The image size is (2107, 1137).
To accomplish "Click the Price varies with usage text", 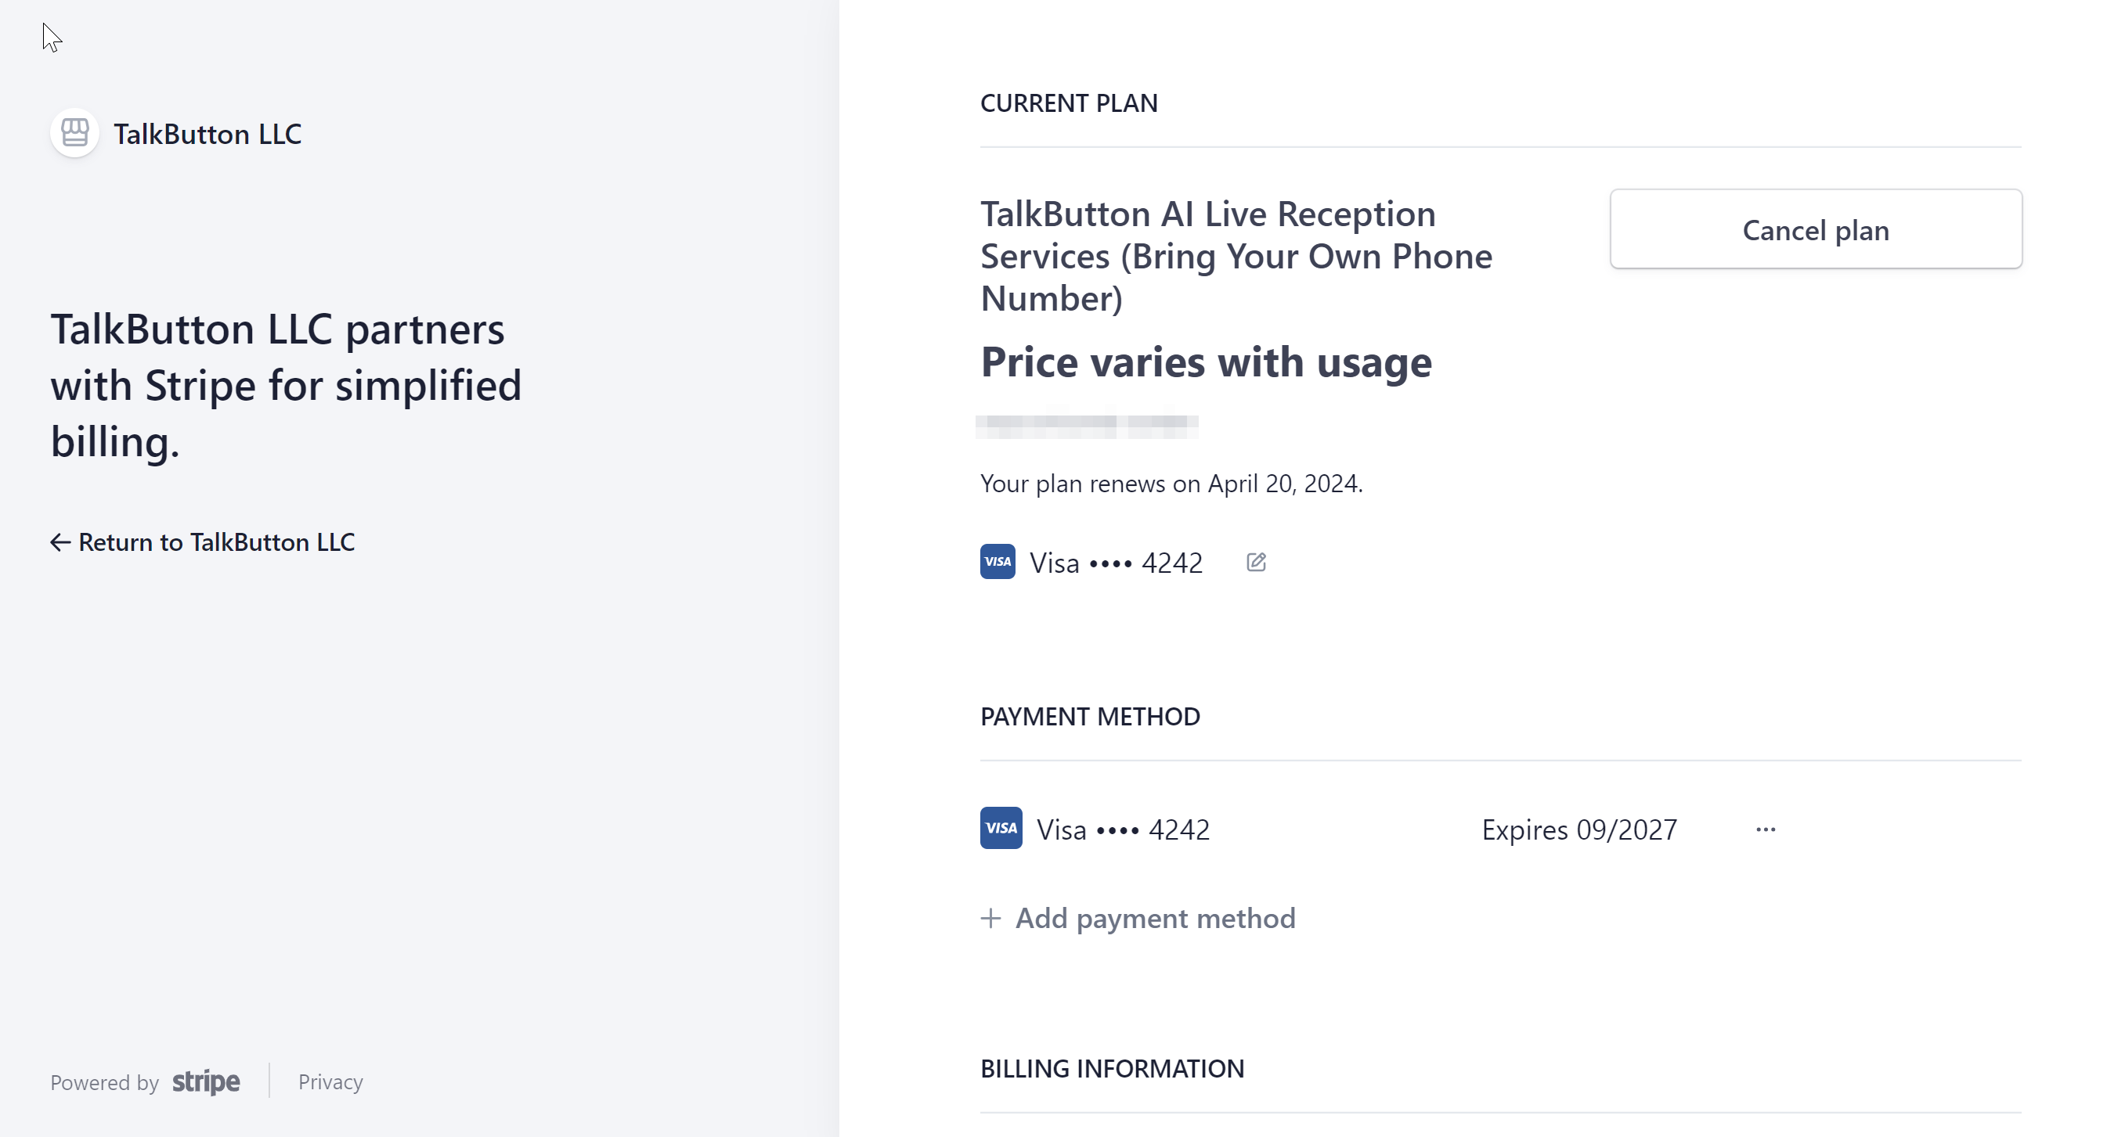I will [x=1206, y=362].
